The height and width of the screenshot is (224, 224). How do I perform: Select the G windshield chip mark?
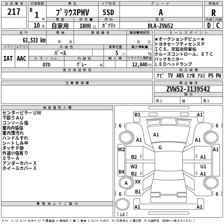160,148
